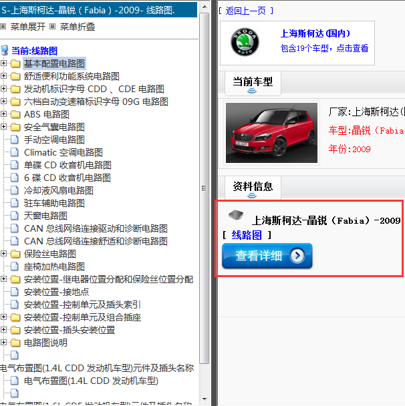Click 菜单折叠 to collapse all menus
The image size is (405, 406).
coord(78,27)
